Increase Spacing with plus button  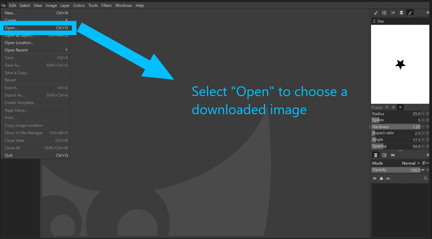pyautogui.click(x=427, y=146)
